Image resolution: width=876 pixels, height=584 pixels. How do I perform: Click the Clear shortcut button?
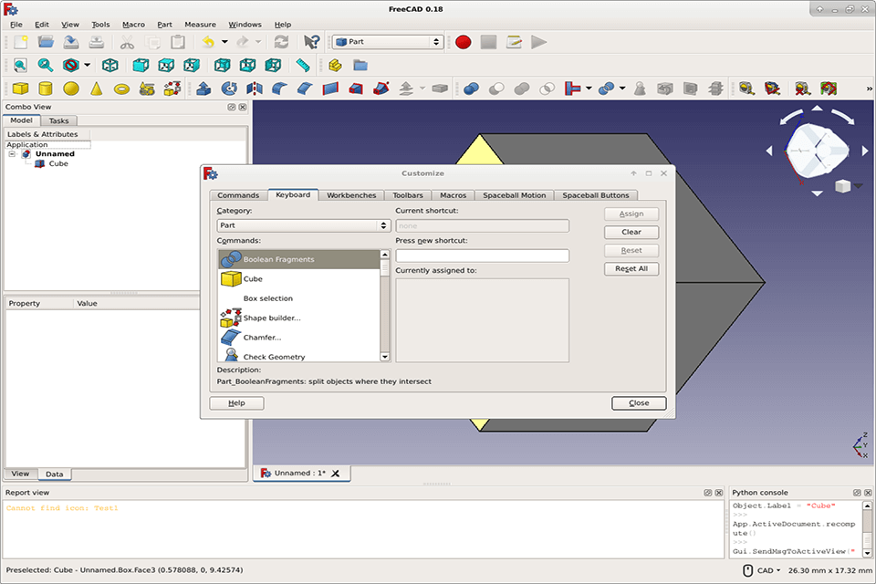pyautogui.click(x=631, y=232)
